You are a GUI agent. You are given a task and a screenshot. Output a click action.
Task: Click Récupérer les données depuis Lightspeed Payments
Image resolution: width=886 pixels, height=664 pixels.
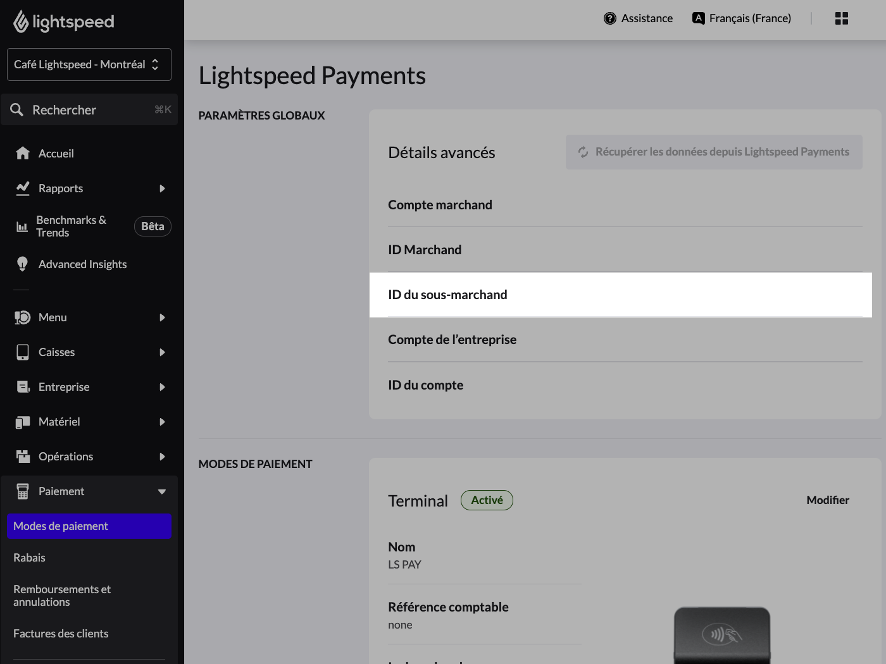(714, 152)
